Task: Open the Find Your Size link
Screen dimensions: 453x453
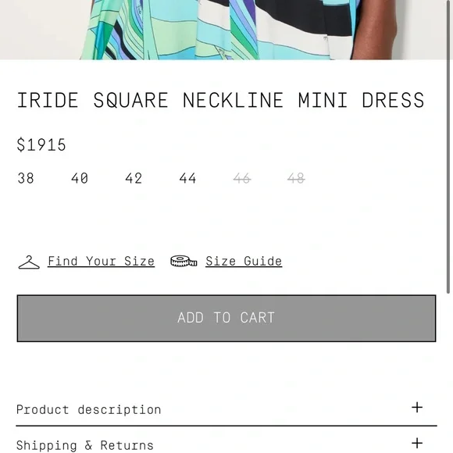Action: pos(101,262)
